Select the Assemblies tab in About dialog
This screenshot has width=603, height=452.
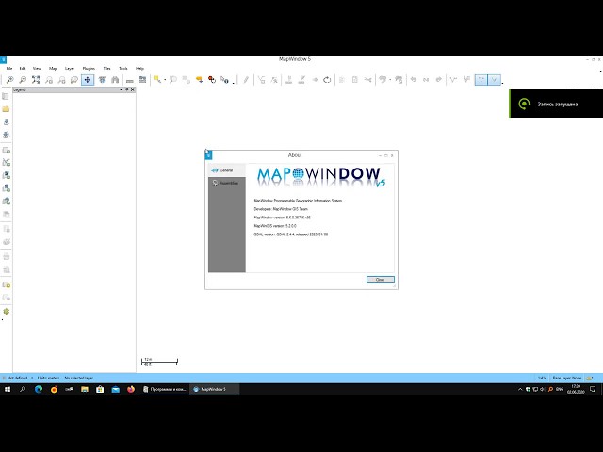tap(227, 183)
